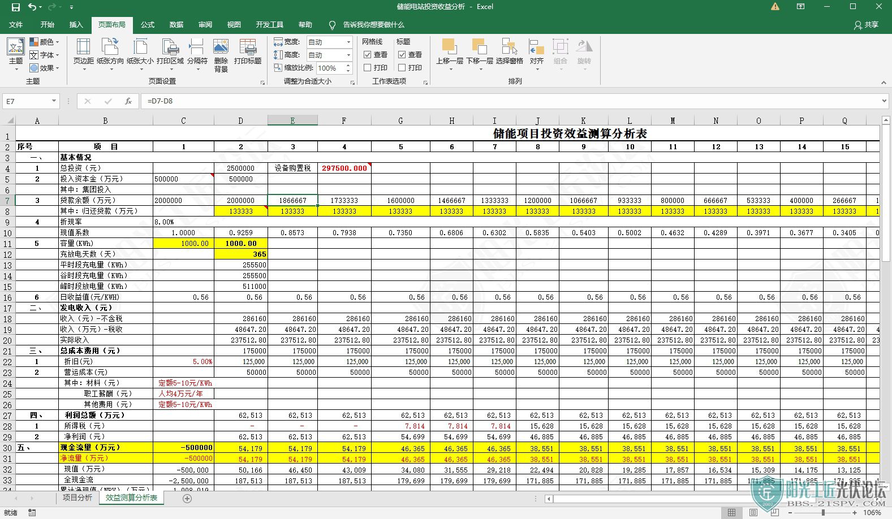Open Customize Quick Access Toolbar dropdown

tap(72, 7)
